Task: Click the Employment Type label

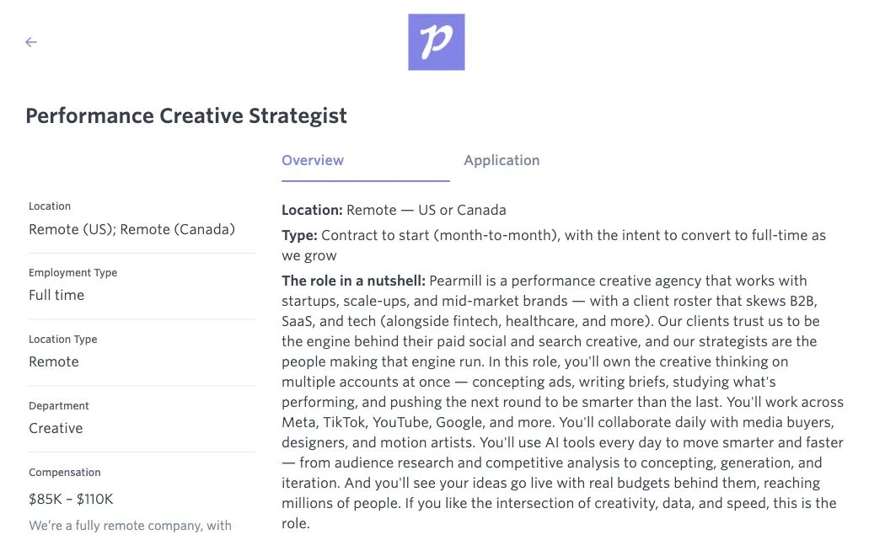Action: (x=72, y=273)
